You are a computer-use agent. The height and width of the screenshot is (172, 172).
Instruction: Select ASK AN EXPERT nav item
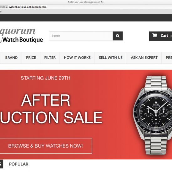[x=144, y=58]
